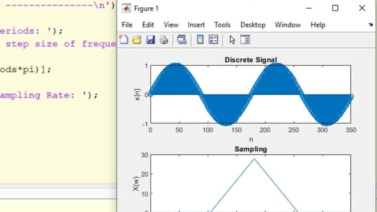Click the 'Sampling' plot title

pyautogui.click(x=251, y=149)
